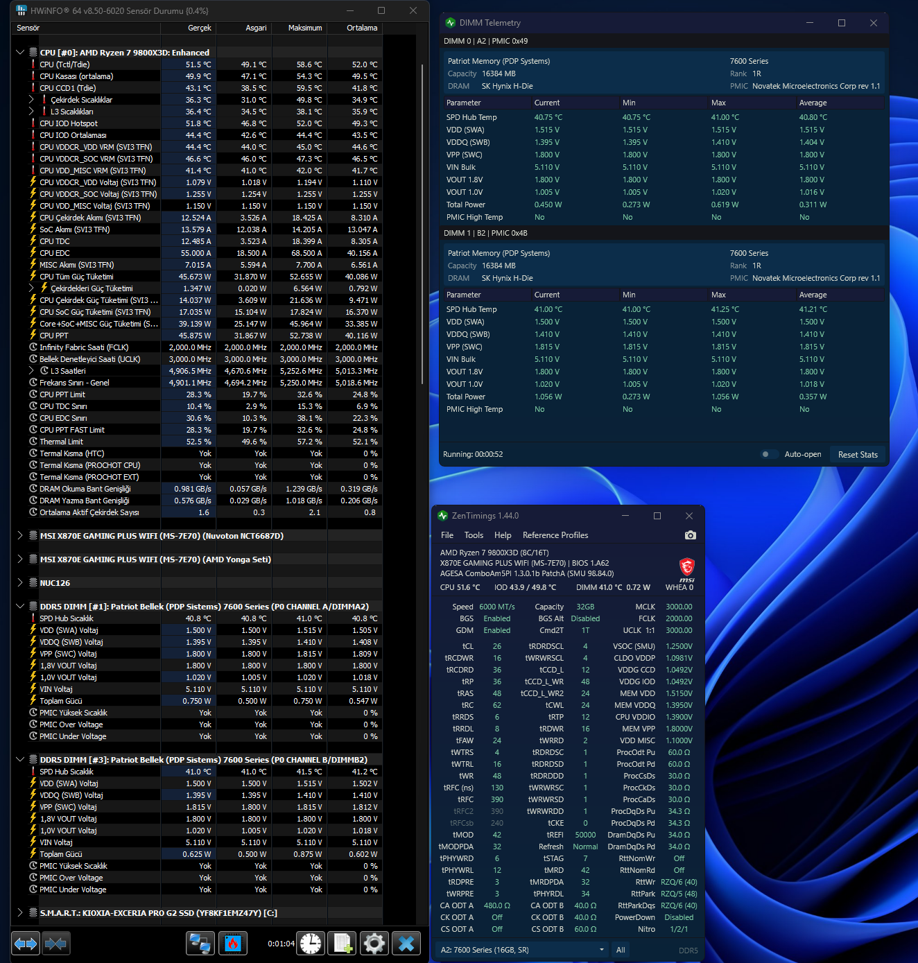Click the ZenTimings title bar app icon
918x963 pixels.
point(443,516)
